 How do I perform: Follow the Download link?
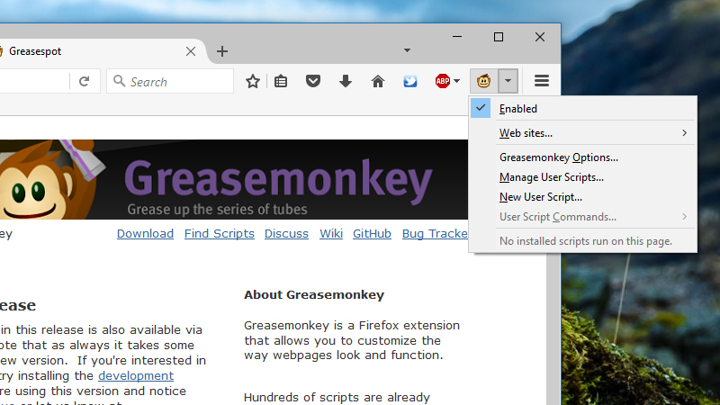[145, 234]
